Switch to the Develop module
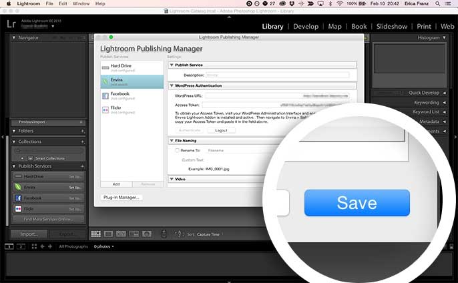The image size is (458, 283). (306, 26)
